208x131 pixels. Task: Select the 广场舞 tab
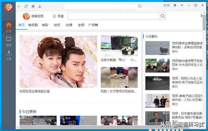click(x=93, y=25)
